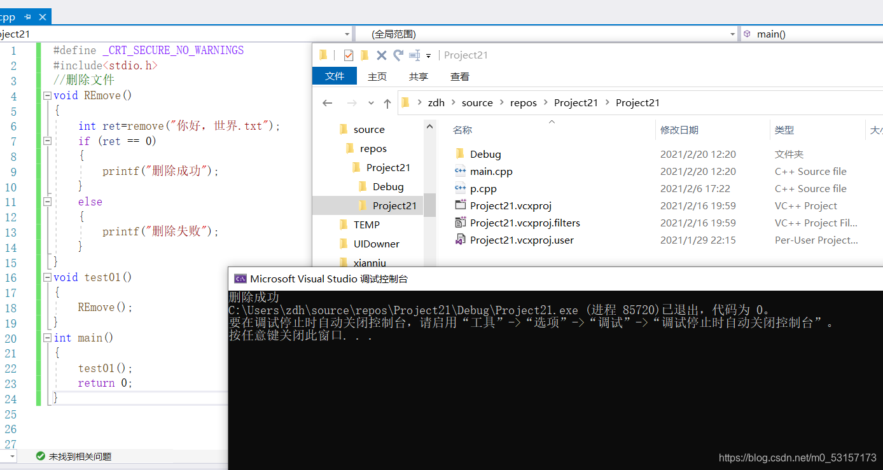Click the New folder icon in quick access toolbar
883x470 pixels.
point(365,55)
